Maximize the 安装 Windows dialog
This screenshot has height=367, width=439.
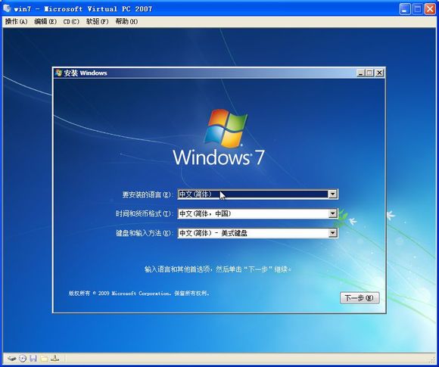click(369, 73)
